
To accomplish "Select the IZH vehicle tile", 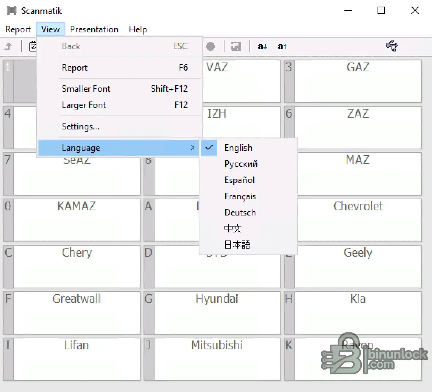I will click(x=242, y=122).
